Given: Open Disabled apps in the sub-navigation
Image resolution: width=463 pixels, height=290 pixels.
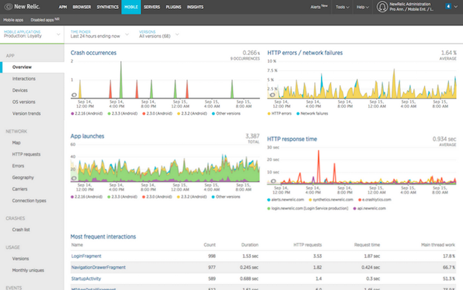Looking at the screenshot, I should pyautogui.click(x=45, y=19).
